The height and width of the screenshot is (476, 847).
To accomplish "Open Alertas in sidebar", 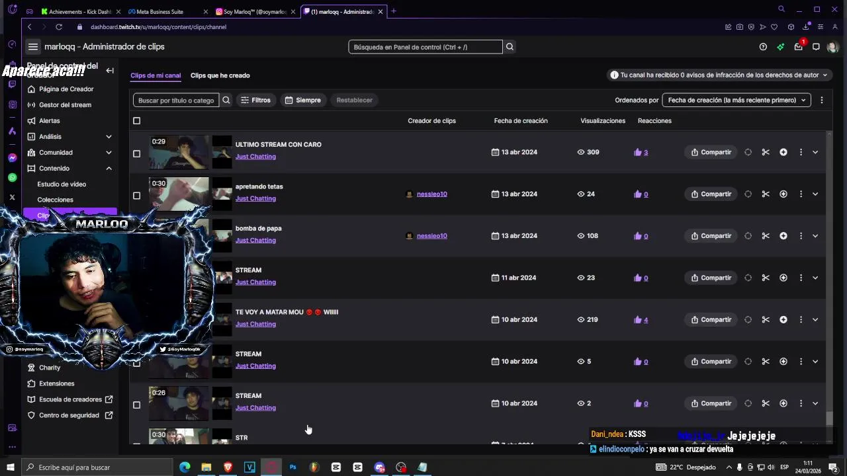I will [x=50, y=120].
